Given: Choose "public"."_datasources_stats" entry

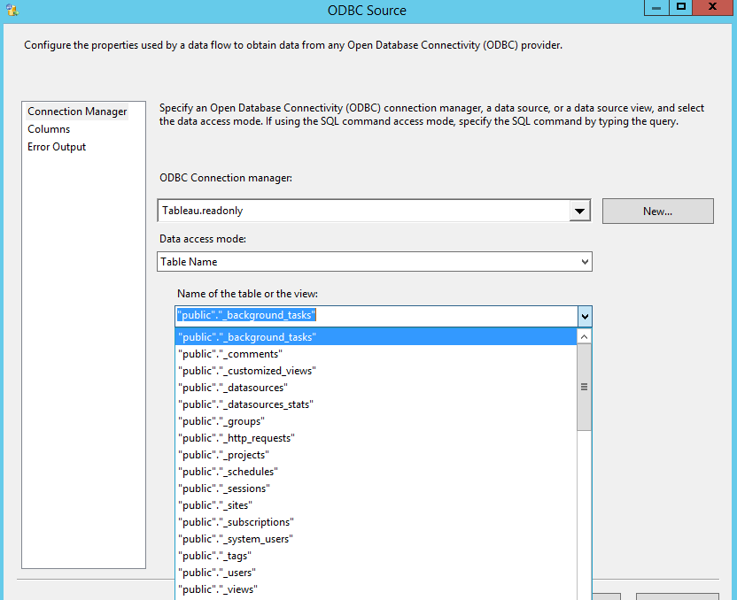Looking at the screenshot, I should point(376,404).
